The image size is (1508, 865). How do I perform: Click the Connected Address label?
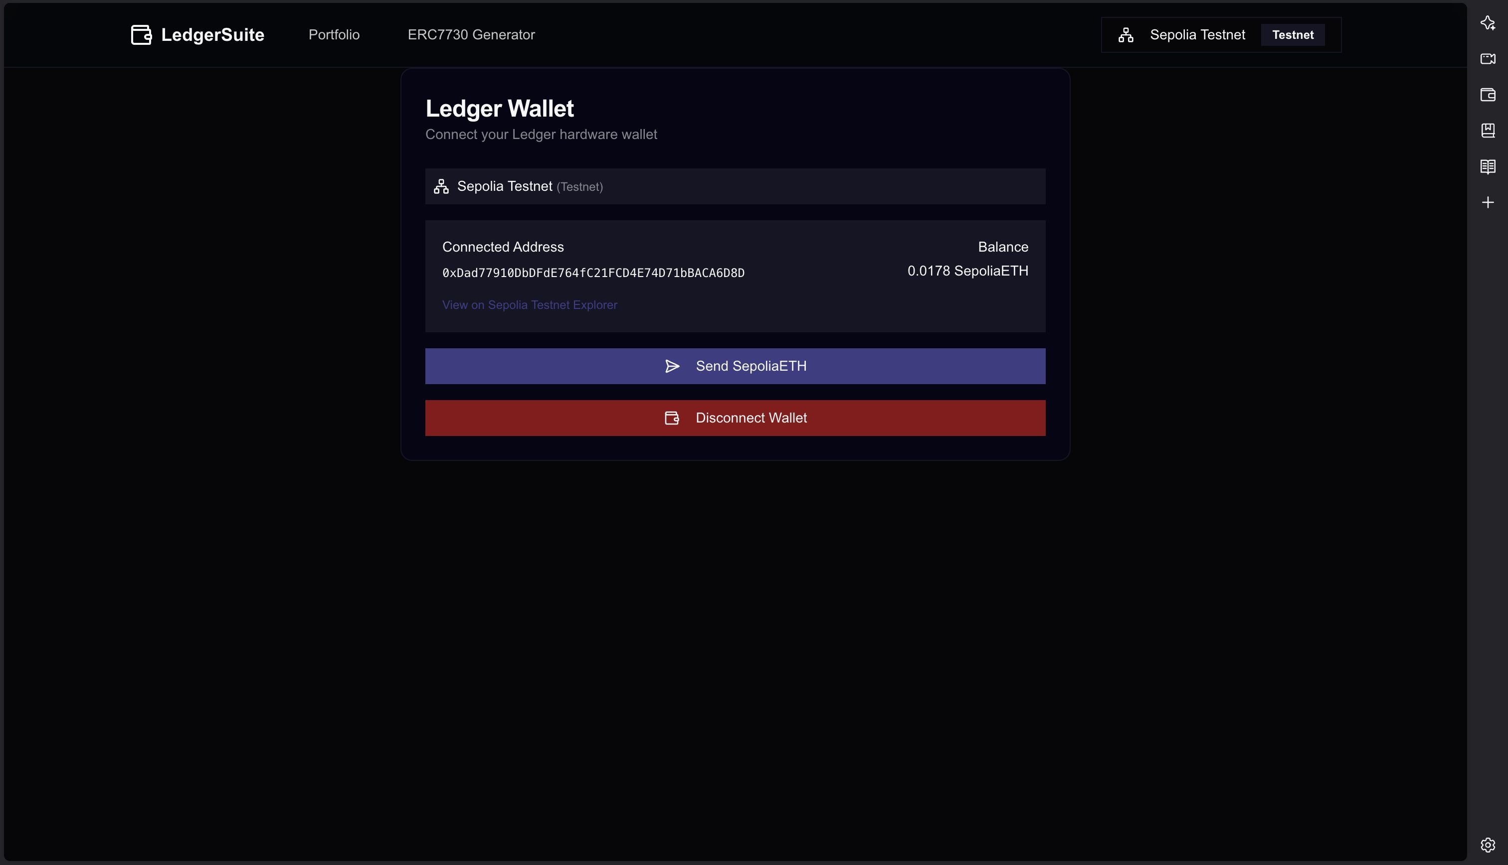pos(503,247)
